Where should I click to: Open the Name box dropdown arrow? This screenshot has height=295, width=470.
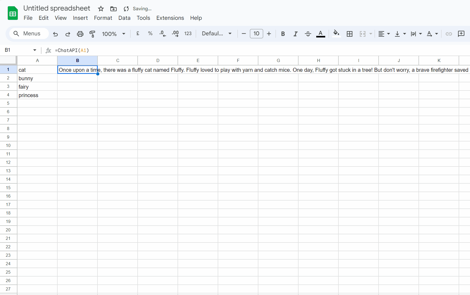point(35,50)
